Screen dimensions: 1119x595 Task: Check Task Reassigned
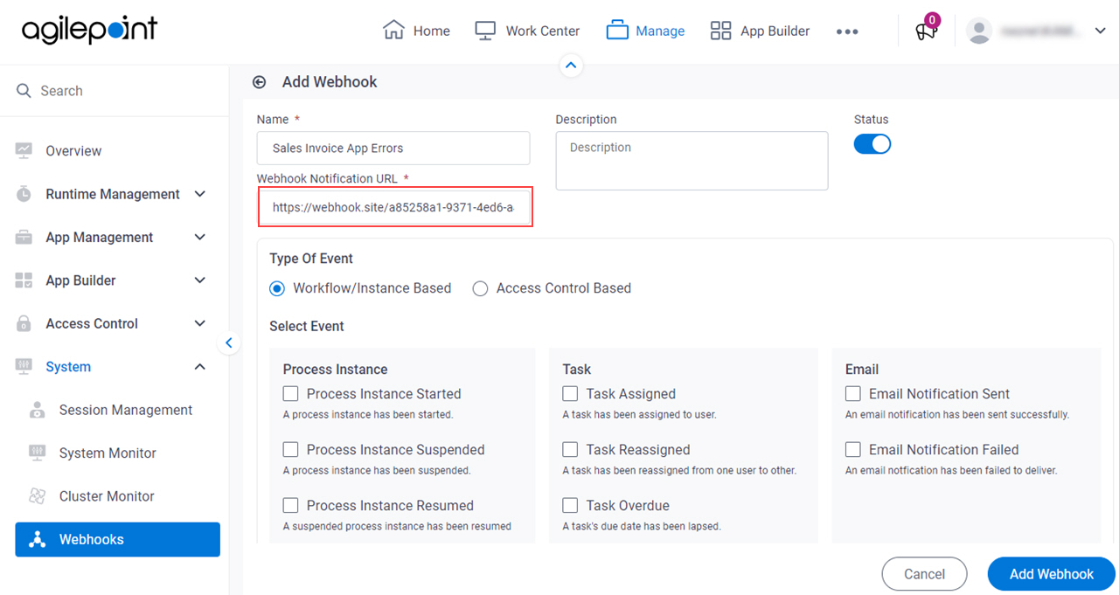pyautogui.click(x=570, y=450)
